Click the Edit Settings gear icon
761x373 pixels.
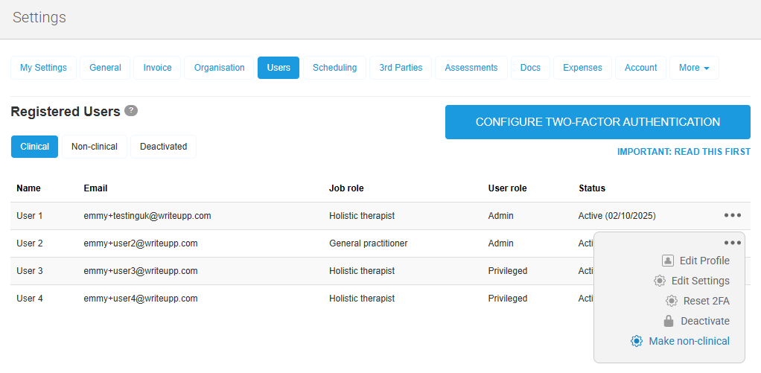[660, 281]
